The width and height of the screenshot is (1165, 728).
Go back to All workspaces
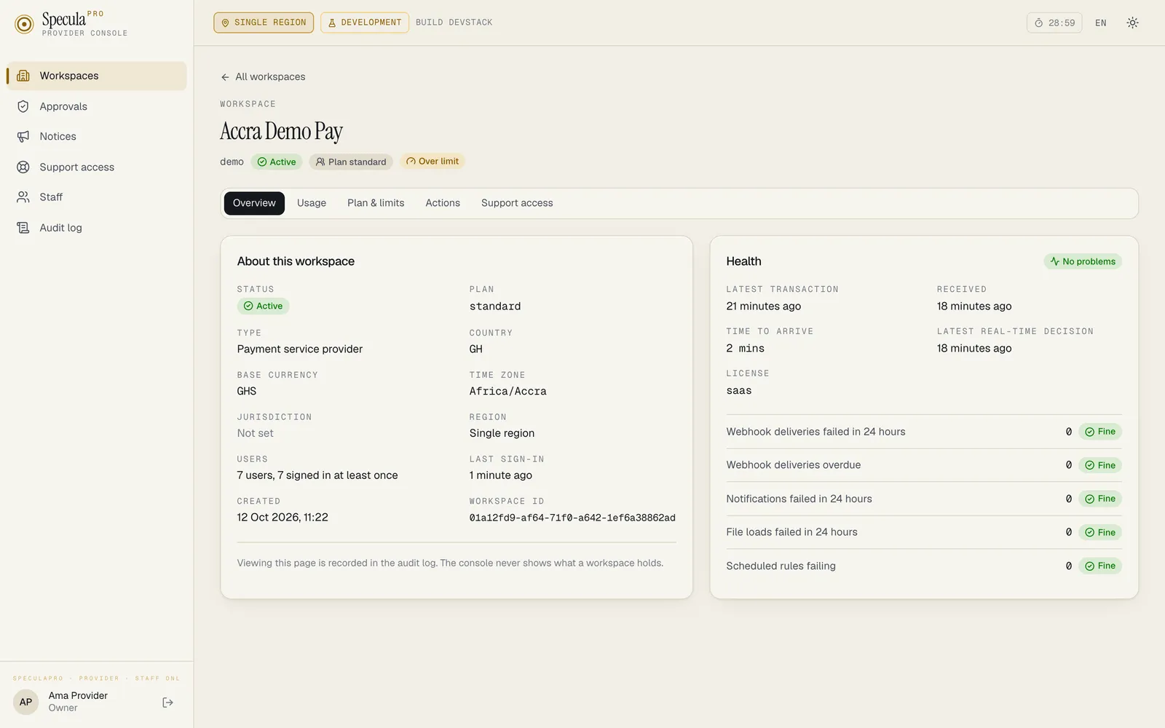[x=263, y=76]
